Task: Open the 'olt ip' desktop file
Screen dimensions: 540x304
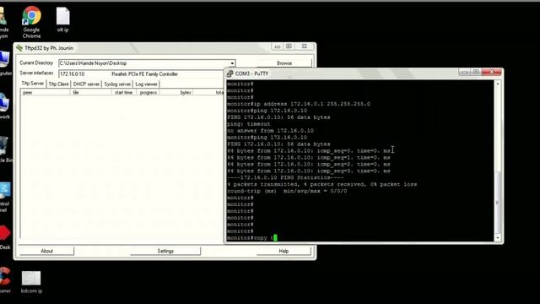Action: pyautogui.click(x=62, y=19)
